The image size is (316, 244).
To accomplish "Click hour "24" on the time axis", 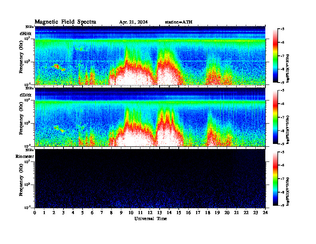I will pos(265,213).
